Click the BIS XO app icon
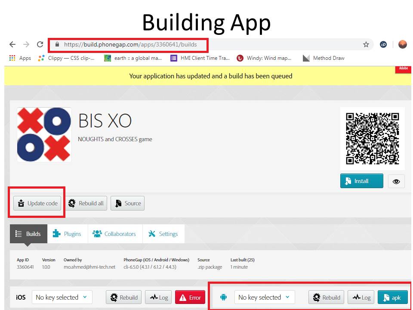413x310 pixels. (44, 135)
